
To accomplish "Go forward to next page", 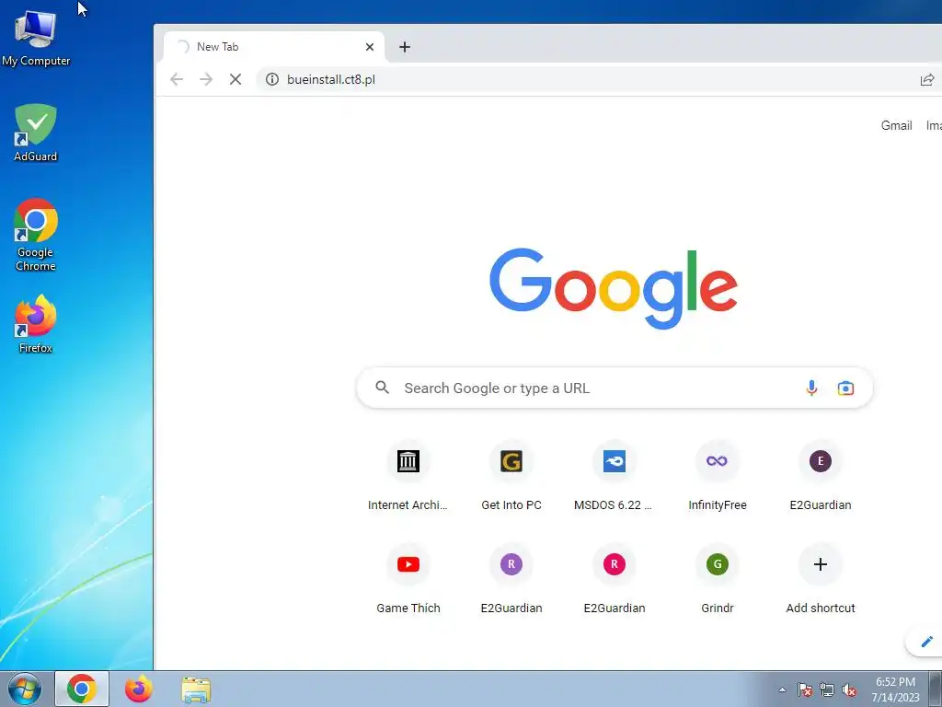I will [206, 79].
